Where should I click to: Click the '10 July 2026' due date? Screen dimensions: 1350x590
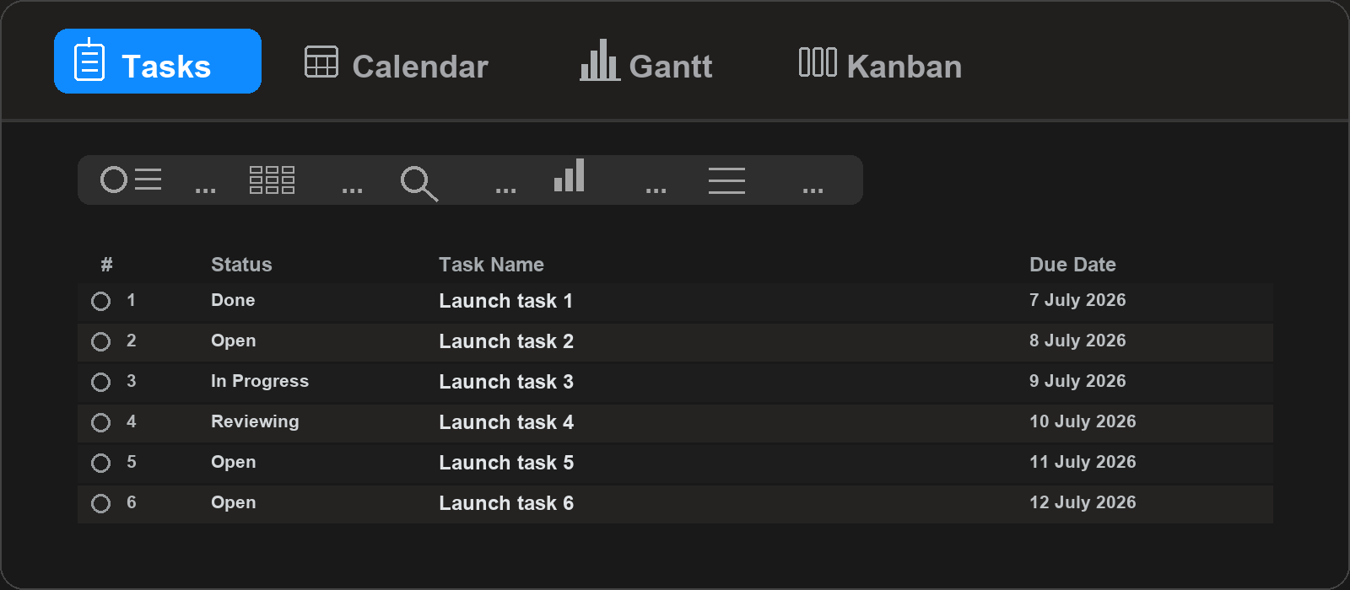(x=1083, y=421)
